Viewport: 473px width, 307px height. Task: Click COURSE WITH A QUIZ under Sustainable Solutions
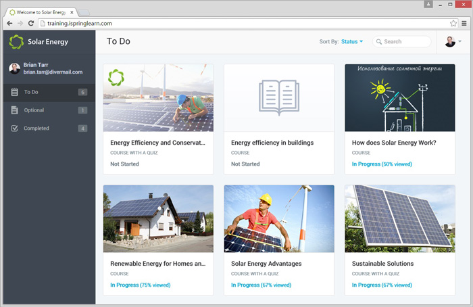376,274
